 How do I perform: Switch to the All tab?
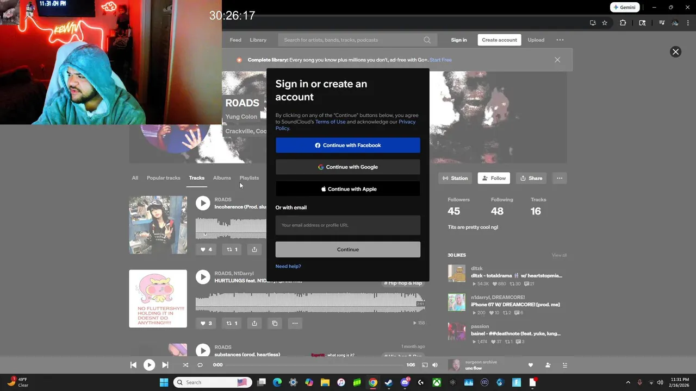(135, 178)
